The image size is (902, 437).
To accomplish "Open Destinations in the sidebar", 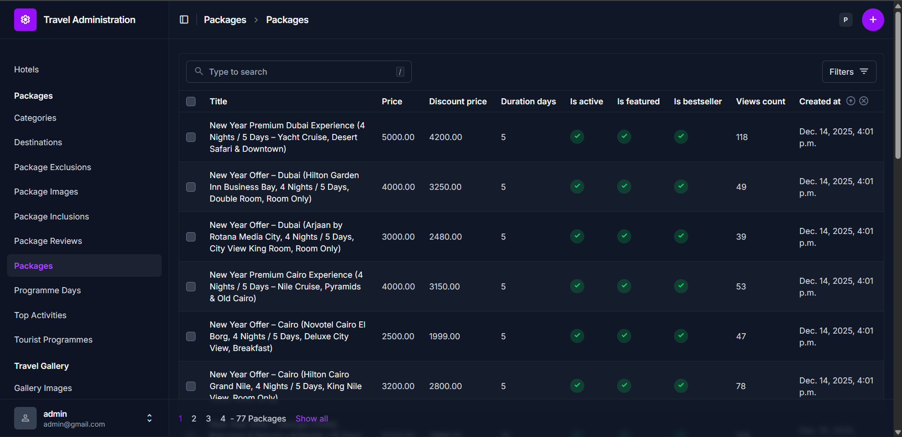I will [38, 142].
